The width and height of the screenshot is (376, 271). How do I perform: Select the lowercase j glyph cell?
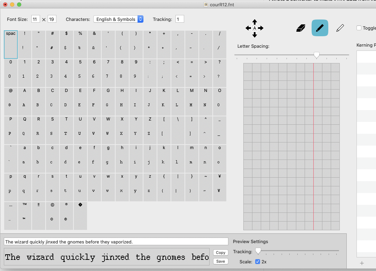point(150,159)
